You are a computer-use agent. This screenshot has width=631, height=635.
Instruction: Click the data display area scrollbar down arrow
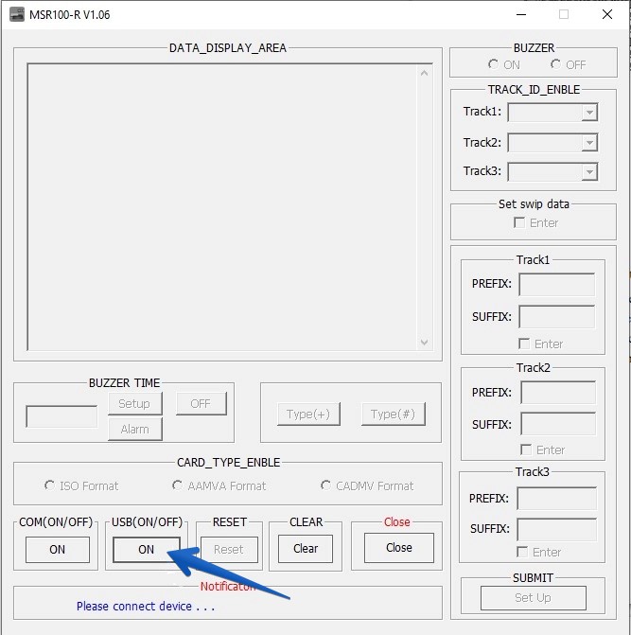pos(424,343)
